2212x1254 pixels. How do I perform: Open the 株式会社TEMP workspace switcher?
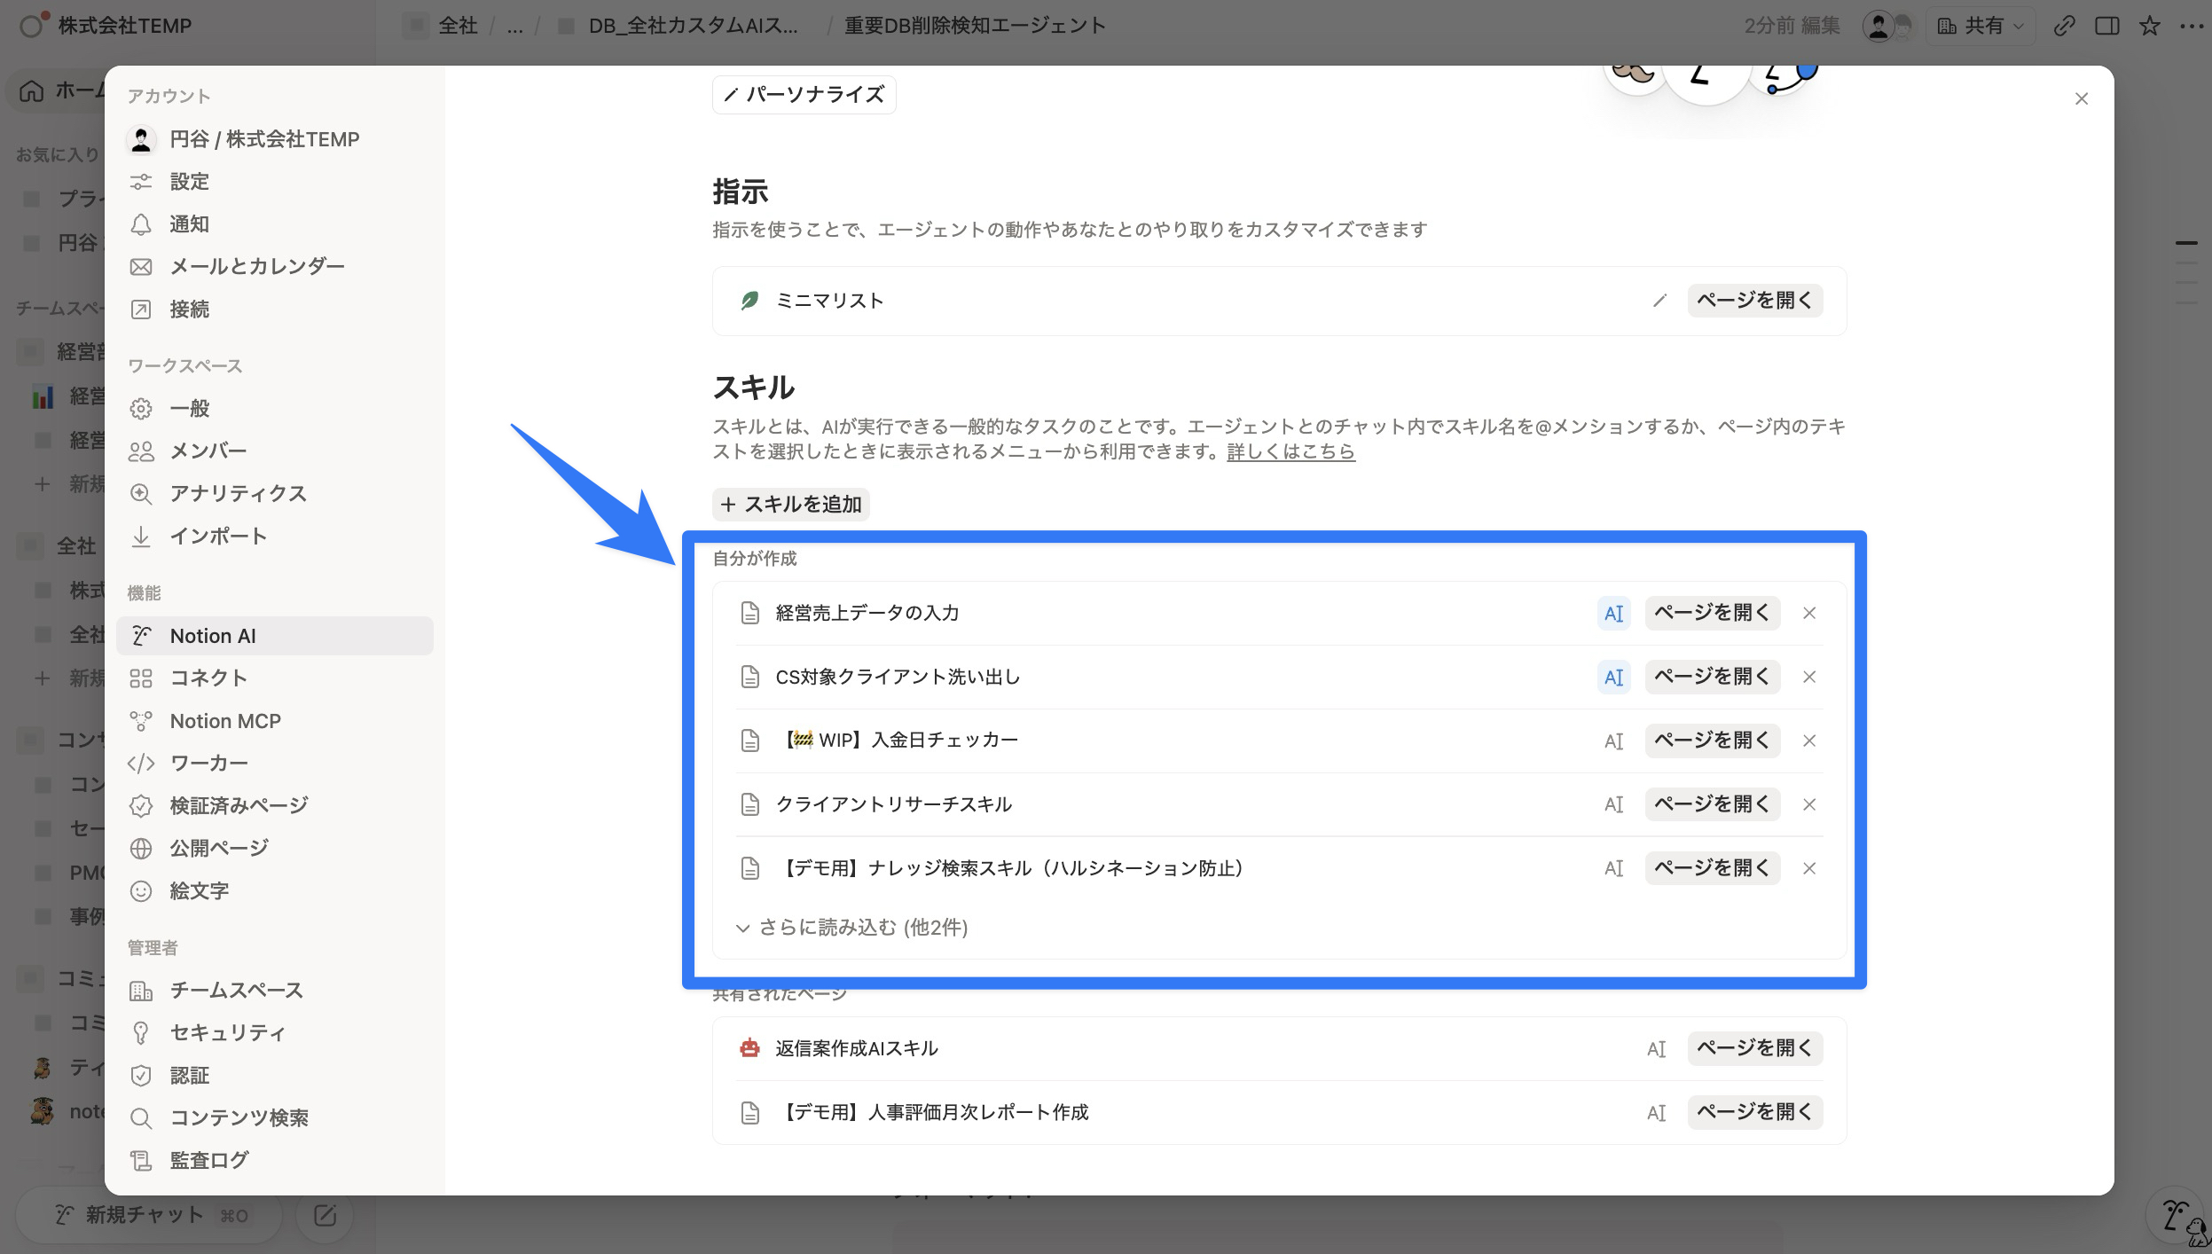[x=106, y=26]
